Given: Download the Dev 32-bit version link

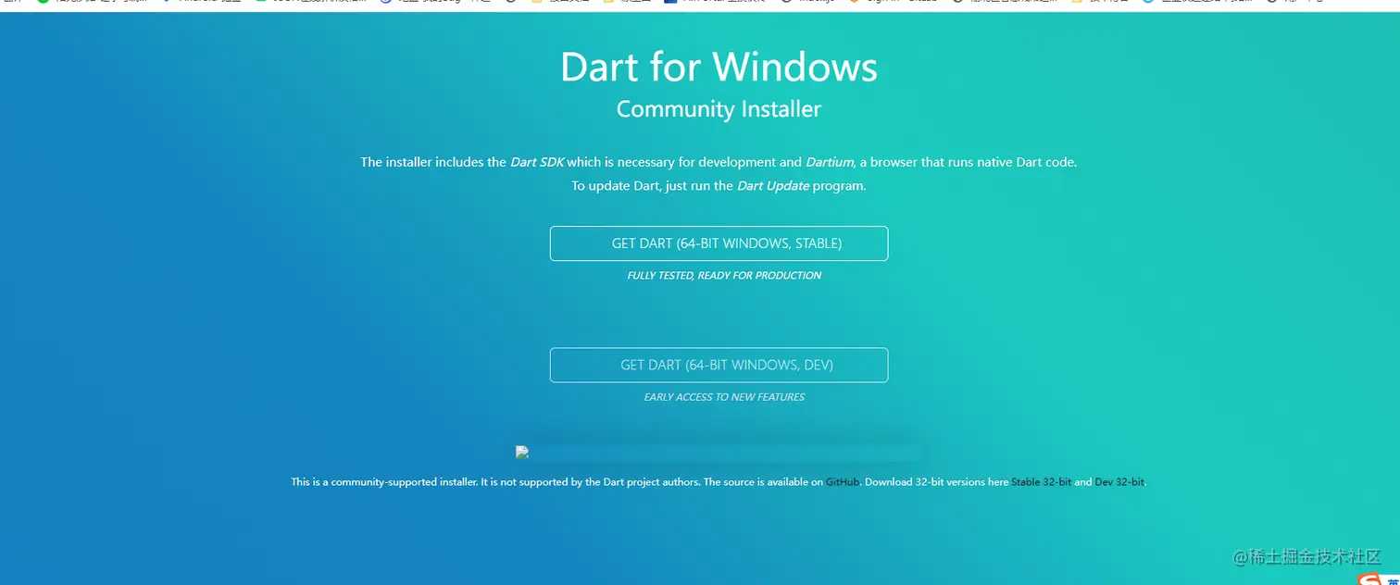Looking at the screenshot, I should [x=1119, y=482].
